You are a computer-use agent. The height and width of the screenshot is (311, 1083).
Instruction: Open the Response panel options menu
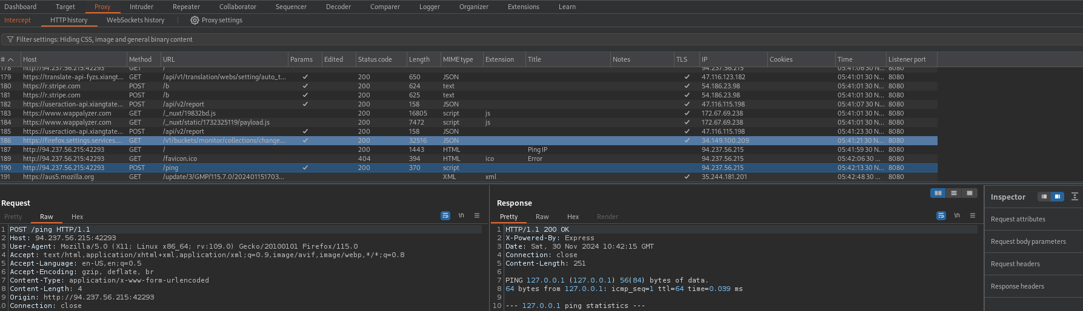tap(973, 215)
